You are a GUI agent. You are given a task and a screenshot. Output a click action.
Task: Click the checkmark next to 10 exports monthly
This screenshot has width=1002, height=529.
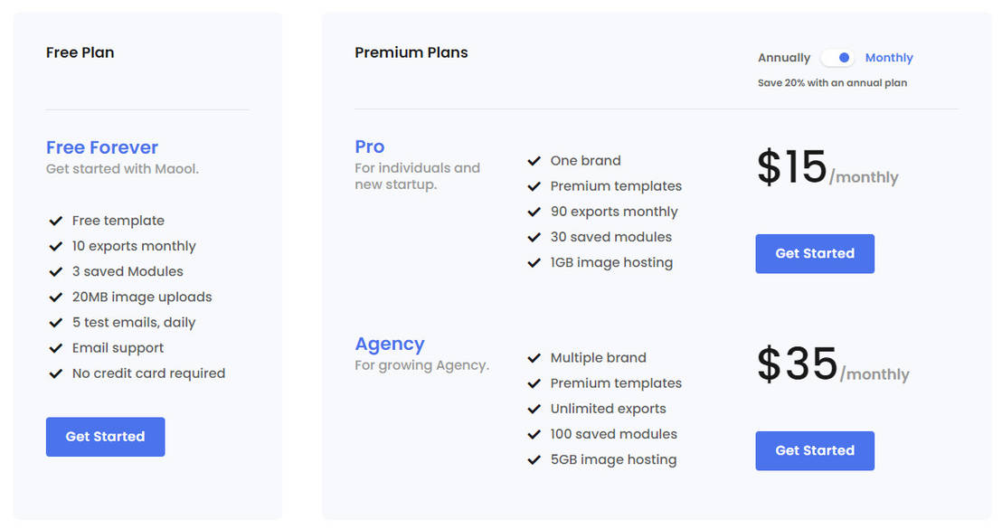point(56,246)
